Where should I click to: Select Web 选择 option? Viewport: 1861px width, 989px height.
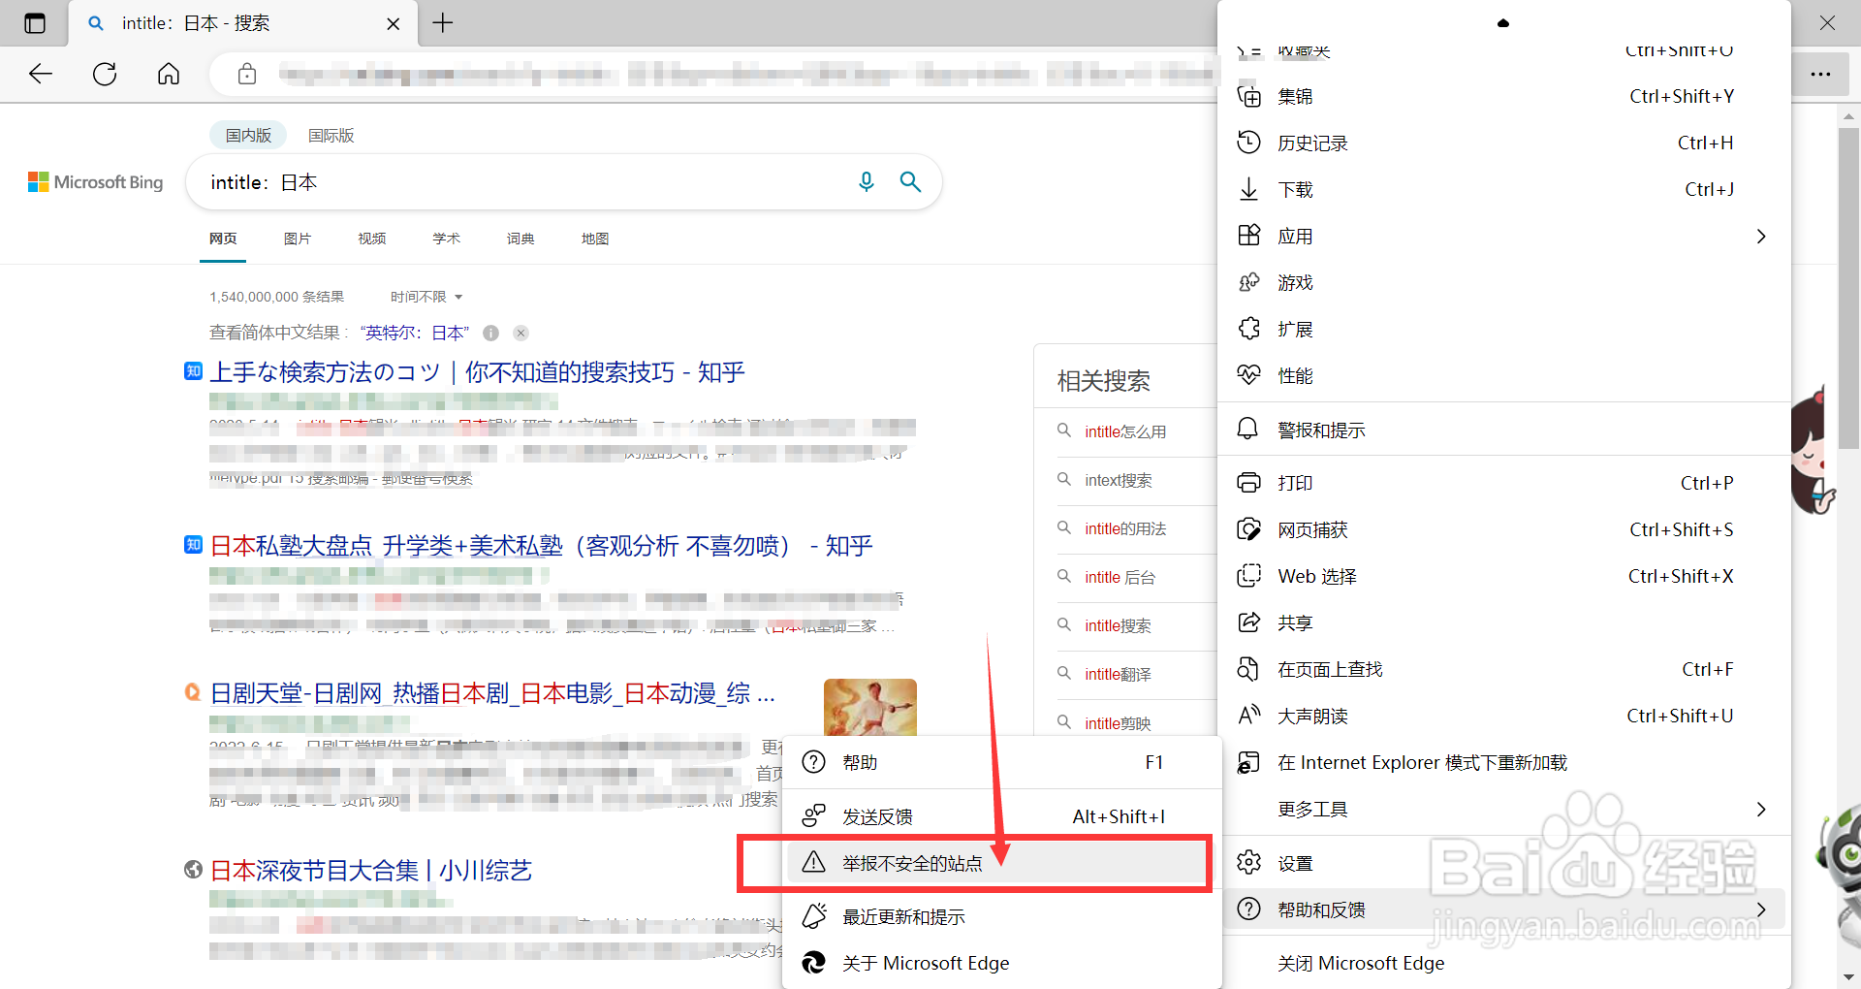click(x=1502, y=576)
